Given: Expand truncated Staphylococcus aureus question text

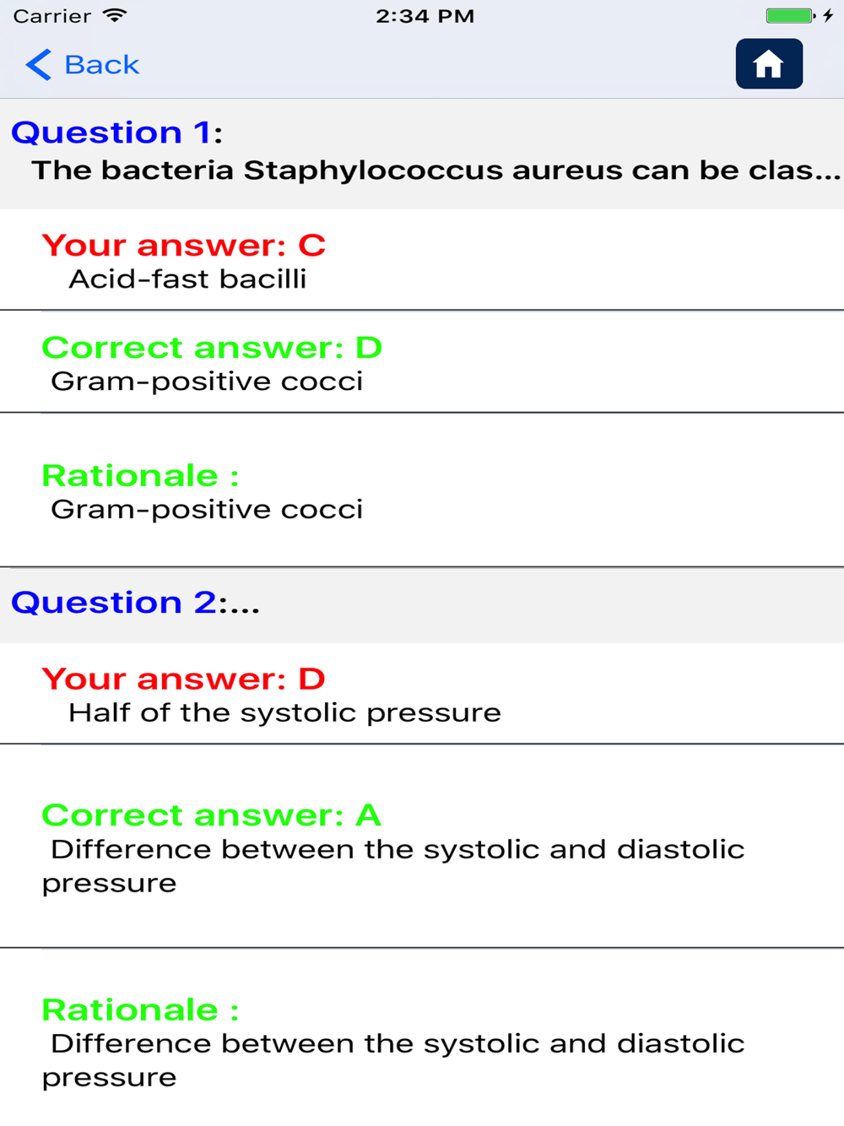Looking at the screenshot, I should coord(436,171).
